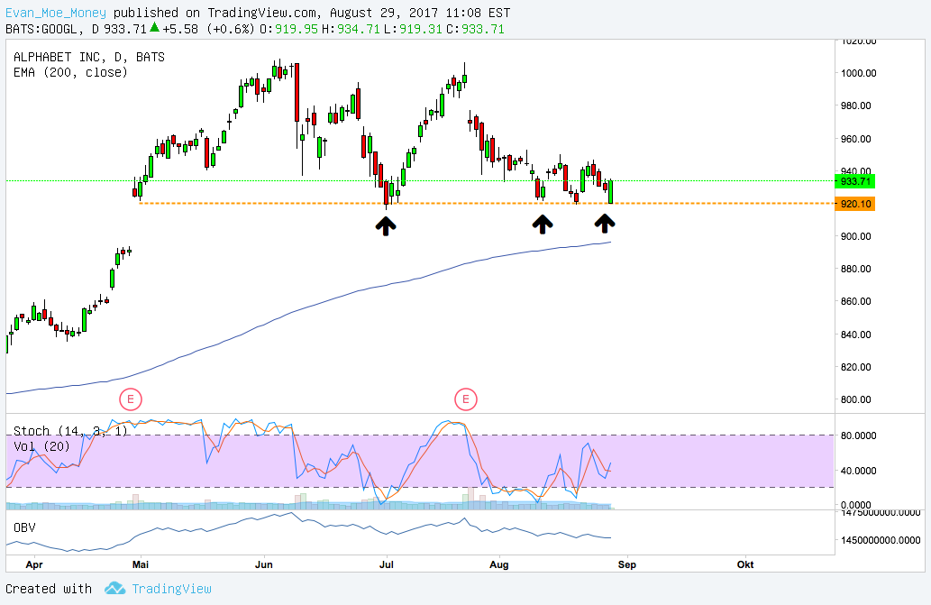The width and height of the screenshot is (931, 605).
Task: Click the 900.00 price axis value
Action: (856, 236)
